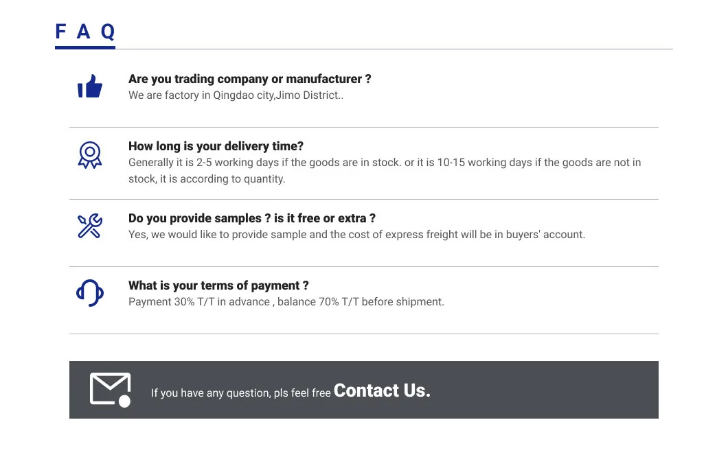Select the trading company or manufacturer question
The width and height of the screenshot is (728, 455).
coord(249,79)
